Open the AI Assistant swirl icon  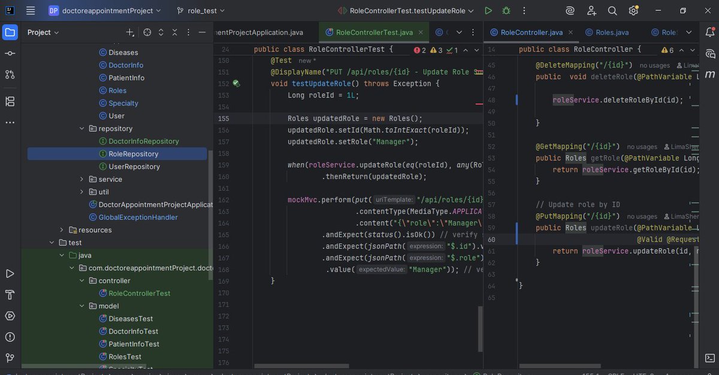(570, 11)
